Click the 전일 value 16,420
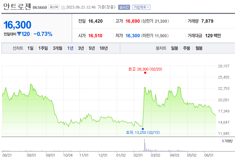The image size is (235, 163). coord(95,21)
